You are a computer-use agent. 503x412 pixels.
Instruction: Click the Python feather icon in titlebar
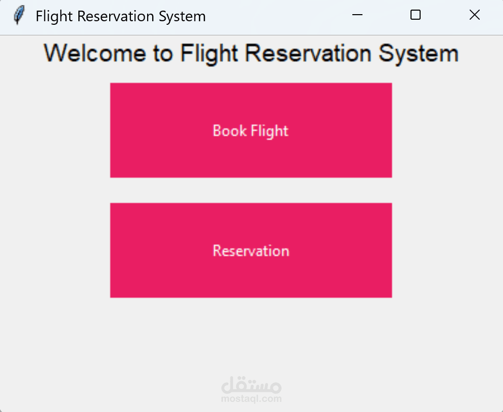pyautogui.click(x=19, y=15)
